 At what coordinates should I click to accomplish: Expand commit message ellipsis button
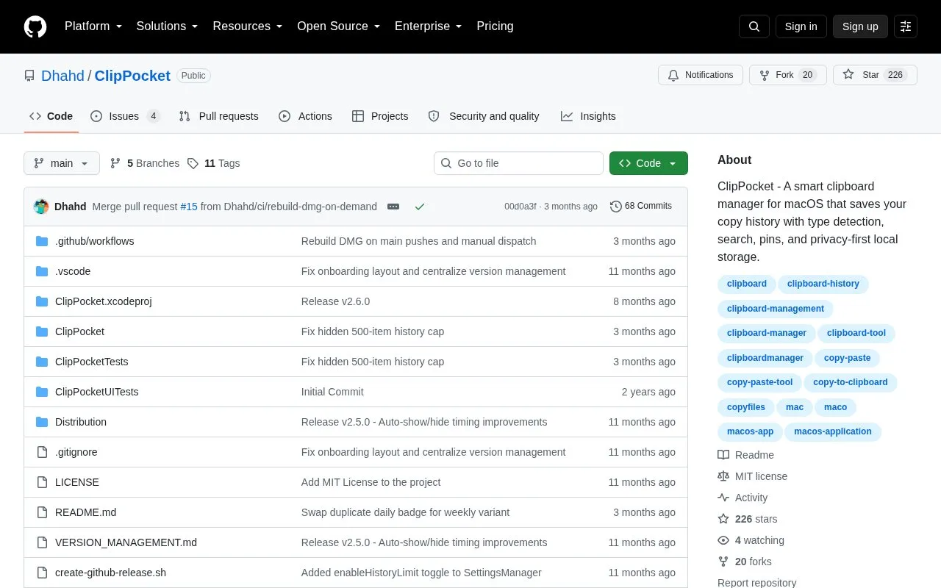pyautogui.click(x=393, y=207)
